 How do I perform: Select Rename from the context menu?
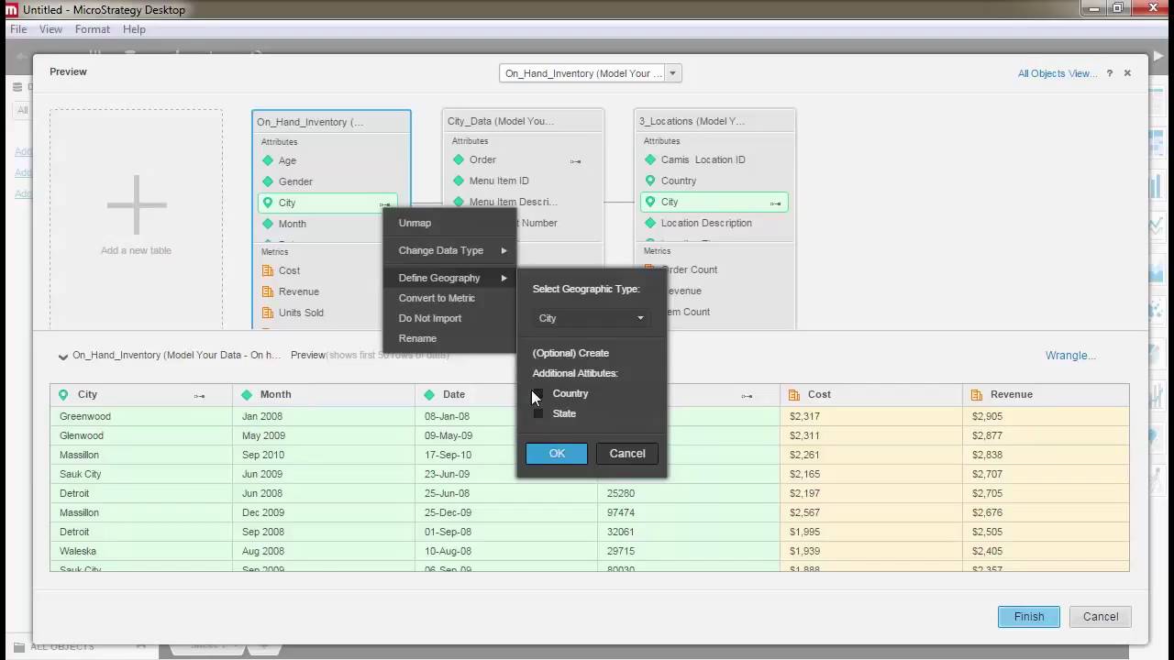417,338
